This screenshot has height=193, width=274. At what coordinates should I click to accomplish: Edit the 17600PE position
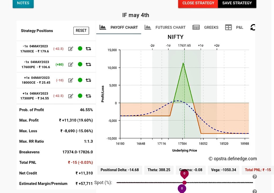point(71,64)
